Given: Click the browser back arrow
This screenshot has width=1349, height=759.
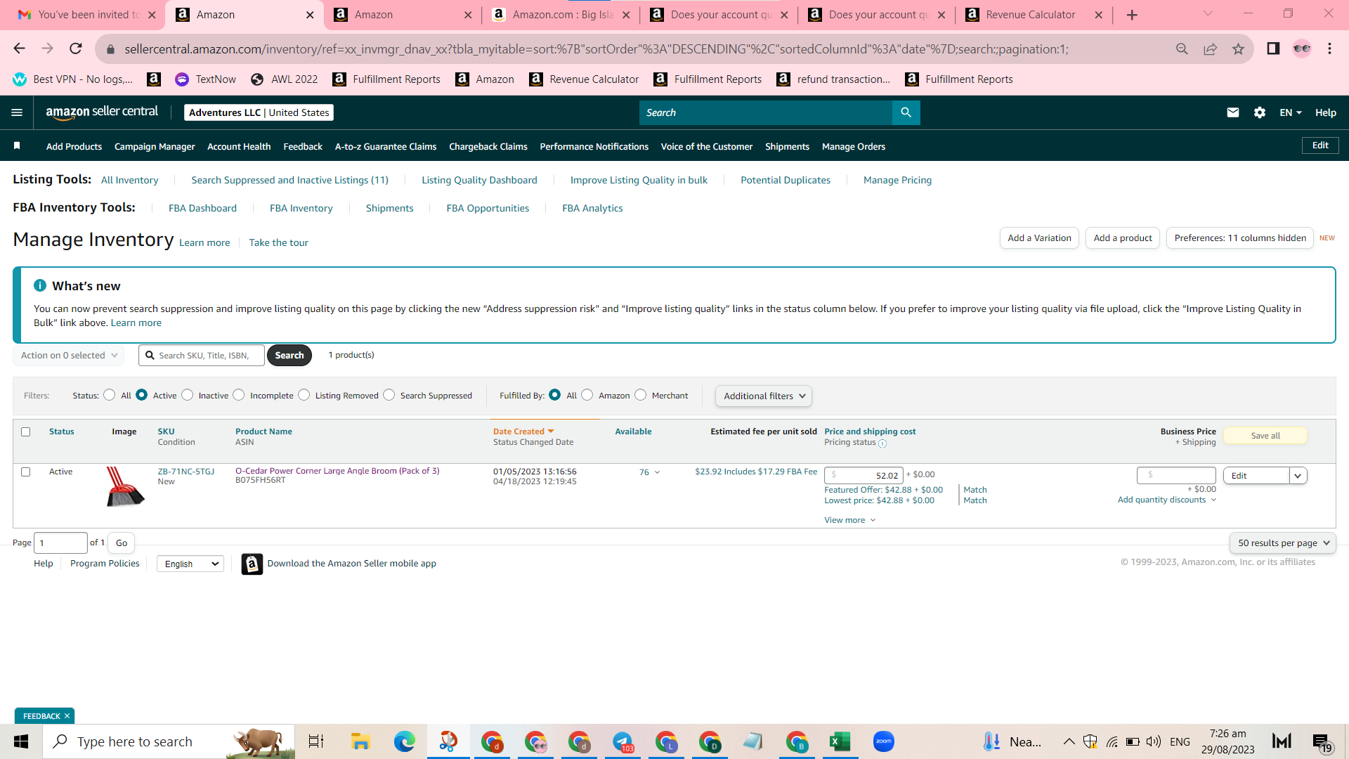Looking at the screenshot, I should (x=19, y=48).
